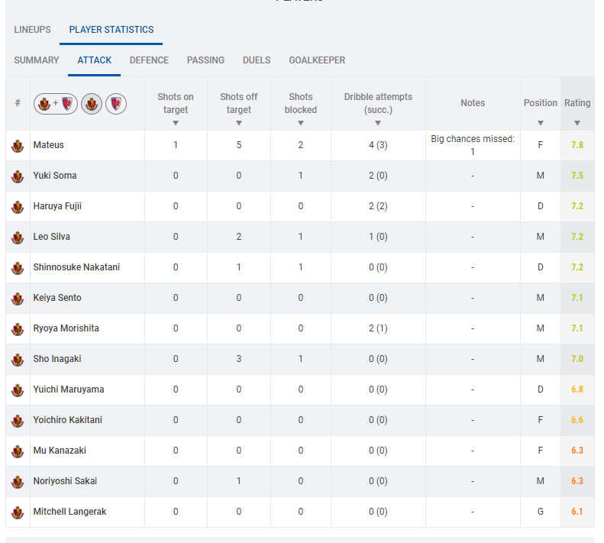
Task: Click team crest beside Yoichiro Kakitani
Action: pos(18,421)
